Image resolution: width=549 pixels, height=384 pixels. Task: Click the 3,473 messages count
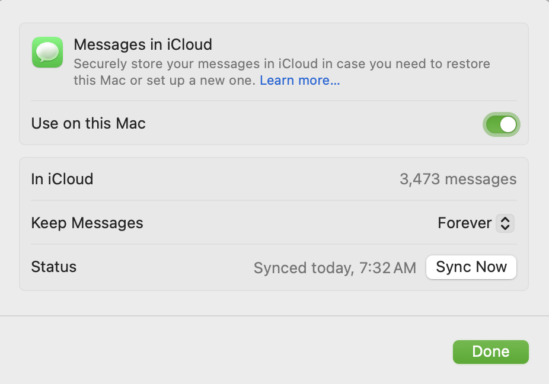[x=458, y=179]
